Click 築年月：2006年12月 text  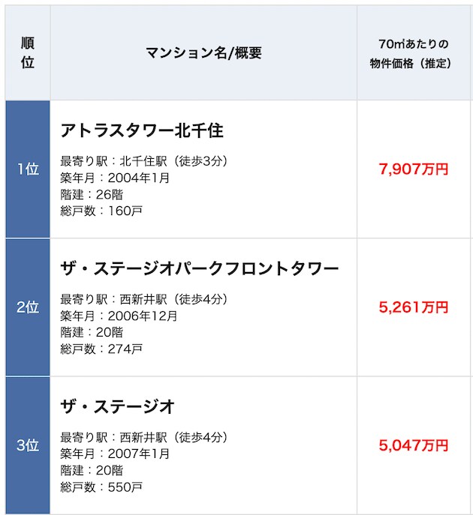coord(119,316)
